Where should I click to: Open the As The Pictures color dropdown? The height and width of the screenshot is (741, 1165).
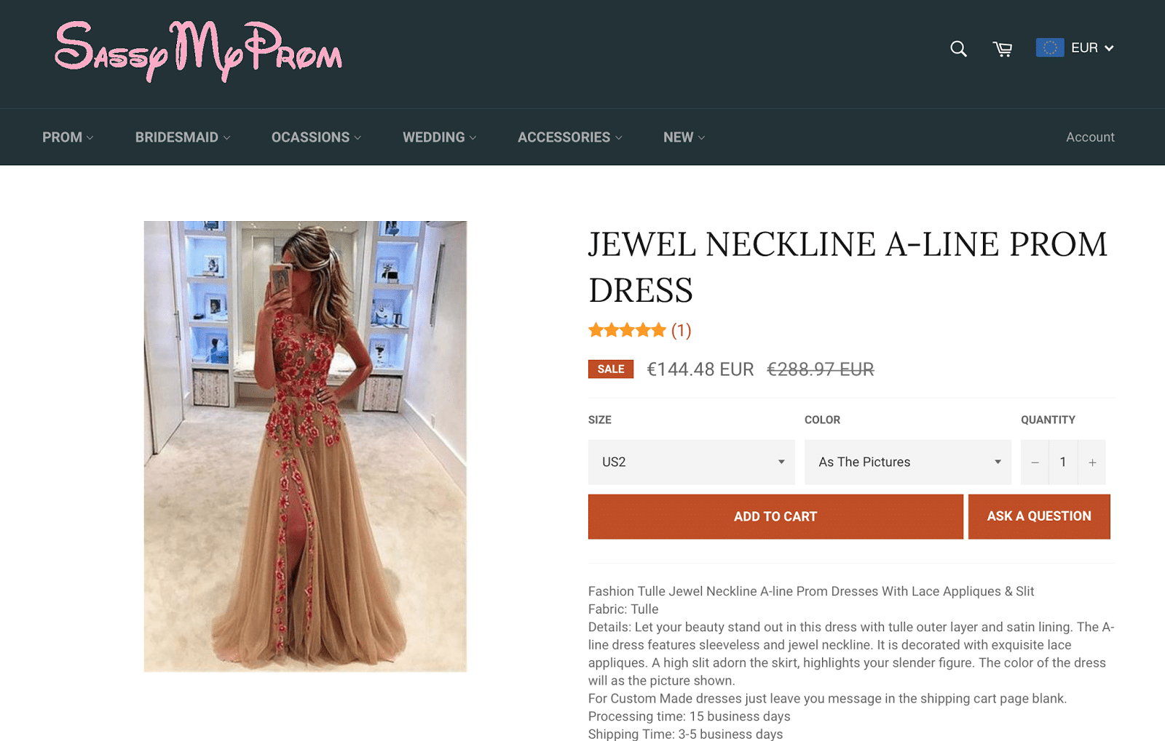(x=907, y=462)
